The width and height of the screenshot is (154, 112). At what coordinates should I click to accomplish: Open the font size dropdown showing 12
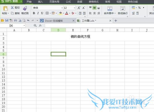pyautogui.click(x=75, y=8)
